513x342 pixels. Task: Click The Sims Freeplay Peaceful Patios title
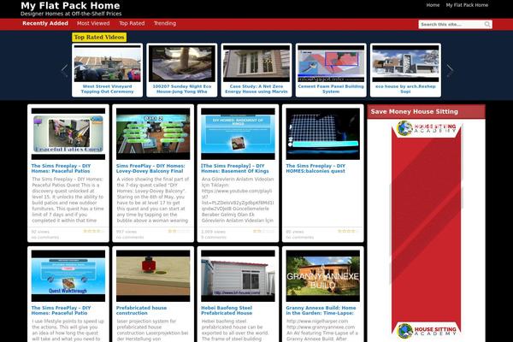pos(62,168)
